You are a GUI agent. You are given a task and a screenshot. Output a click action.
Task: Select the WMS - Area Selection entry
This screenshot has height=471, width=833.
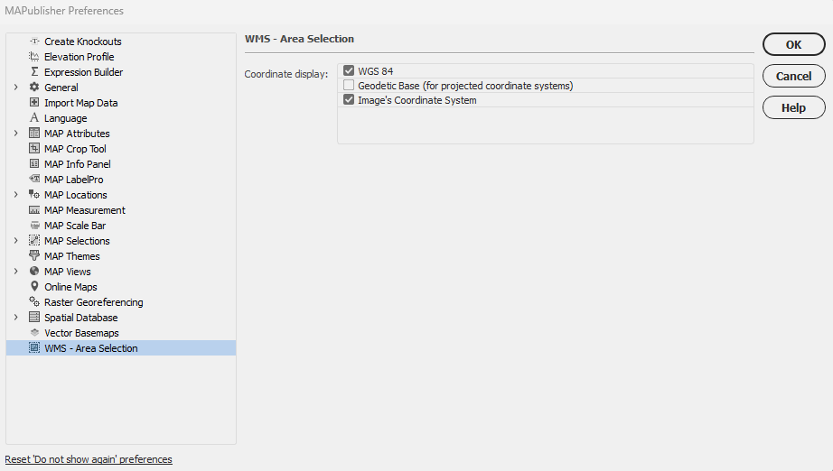[121, 348]
